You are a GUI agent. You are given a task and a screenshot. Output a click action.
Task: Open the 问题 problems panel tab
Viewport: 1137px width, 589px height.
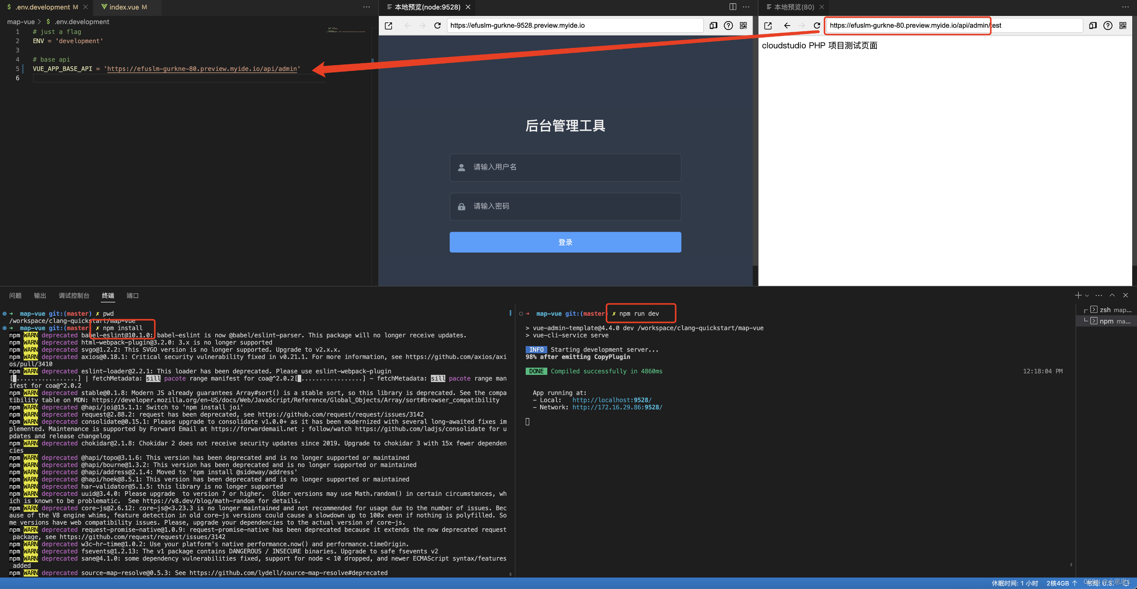coord(16,295)
